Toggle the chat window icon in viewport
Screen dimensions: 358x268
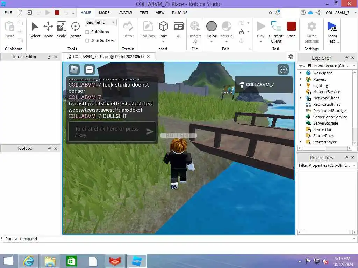coord(89,69)
